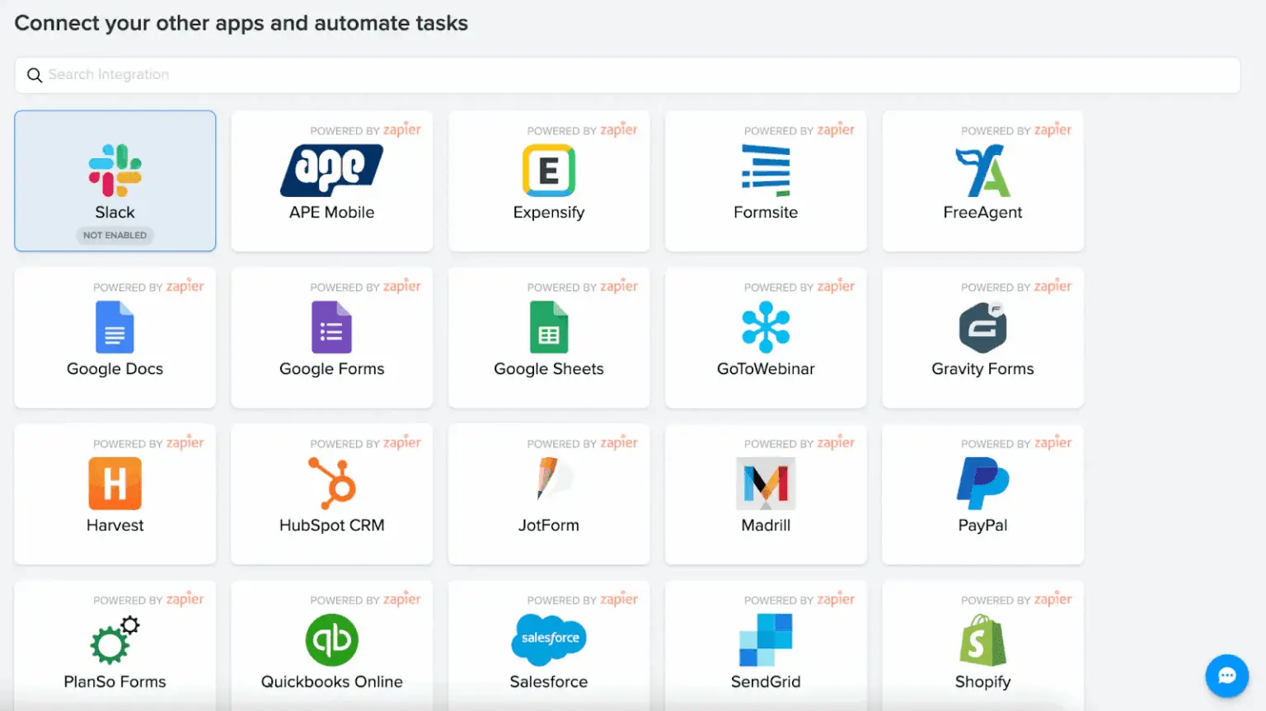Select the GoToWebinar snowflake icon
The height and width of the screenshot is (711, 1266).
point(766,327)
